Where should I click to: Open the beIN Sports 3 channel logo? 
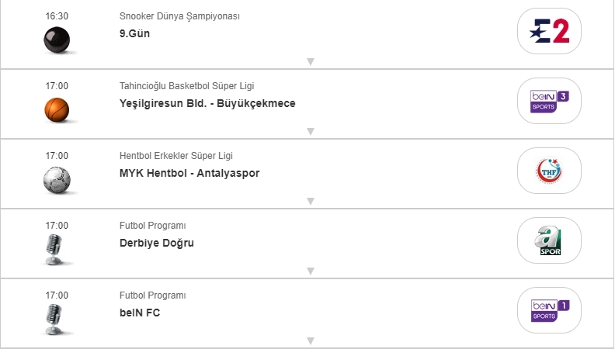pos(549,101)
